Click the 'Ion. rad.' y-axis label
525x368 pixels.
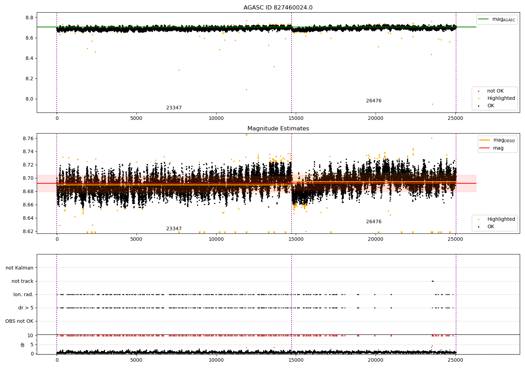tap(23, 295)
